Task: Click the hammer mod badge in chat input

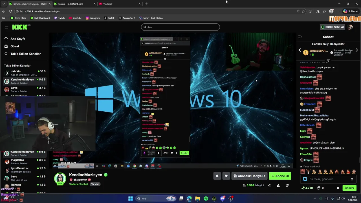Action: click(305, 179)
